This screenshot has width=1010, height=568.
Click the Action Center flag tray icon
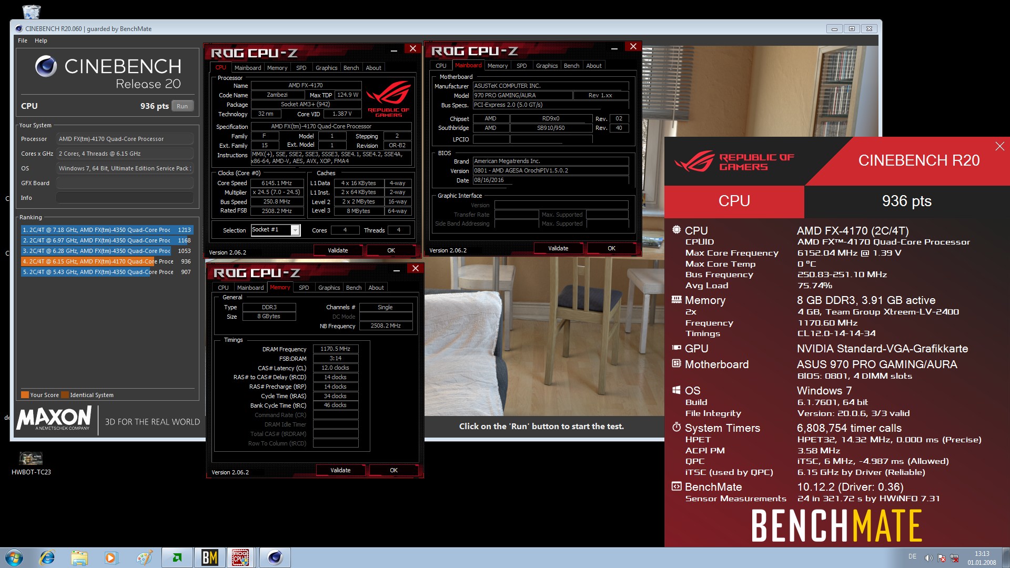pyautogui.click(x=942, y=558)
